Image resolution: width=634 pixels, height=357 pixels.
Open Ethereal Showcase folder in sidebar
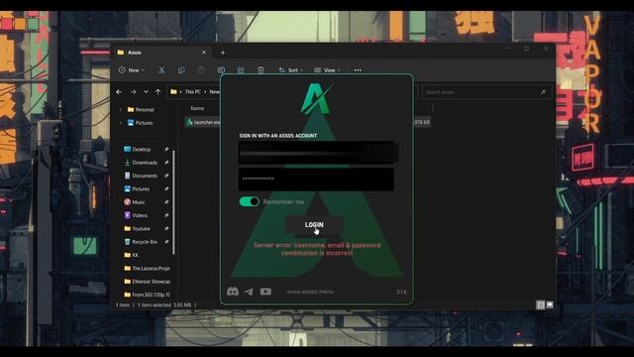coord(148,282)
